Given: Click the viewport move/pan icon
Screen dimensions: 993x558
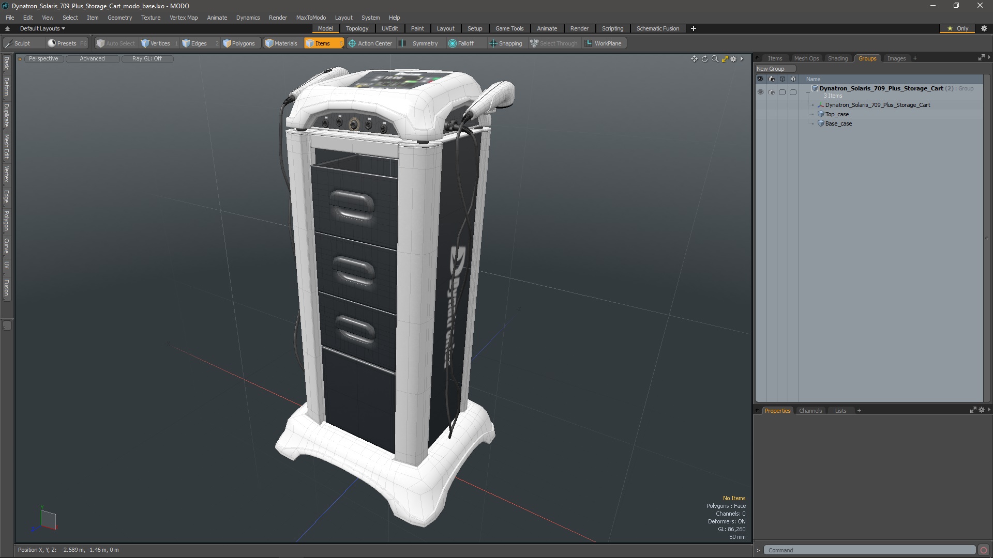Looking at the screenshot, I should (694, 59).
